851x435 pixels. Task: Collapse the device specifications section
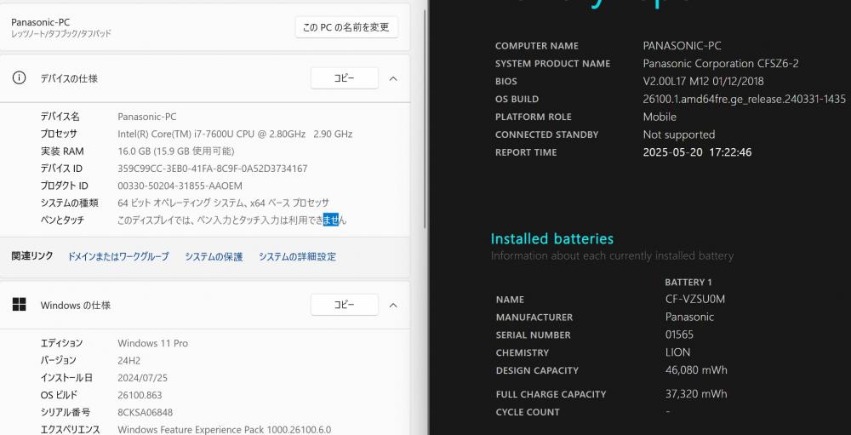(393, 78)
